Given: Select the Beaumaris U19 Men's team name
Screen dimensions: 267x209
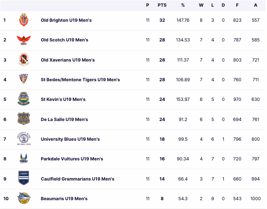Looking at the screenshot, I should pyautogui.click(x=64, y=199).
